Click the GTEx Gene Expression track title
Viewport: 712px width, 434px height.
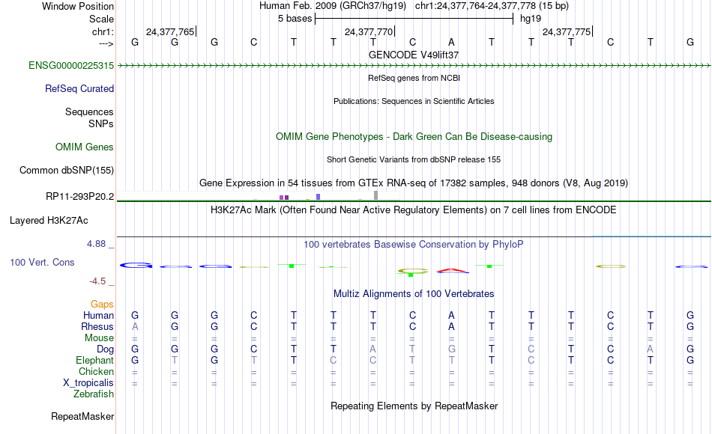point(414,183)
